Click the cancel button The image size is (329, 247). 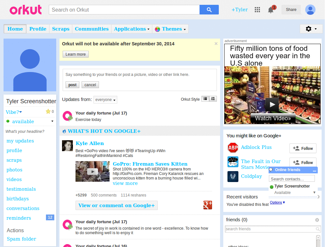pos(90,85)
